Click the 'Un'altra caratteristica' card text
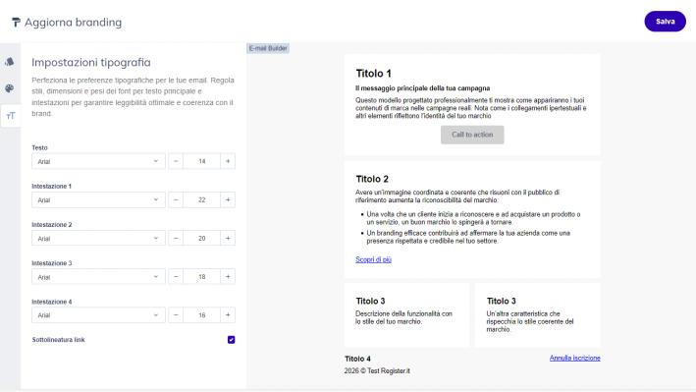 pos(530,322)
